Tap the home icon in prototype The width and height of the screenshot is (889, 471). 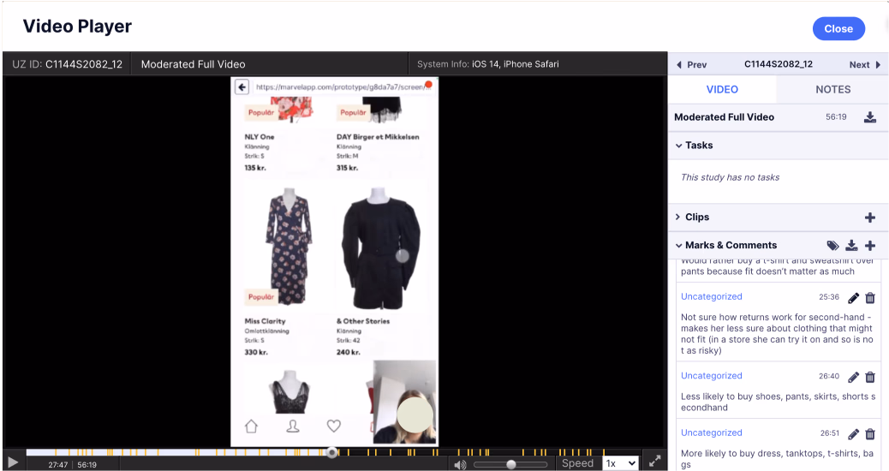(x=251, y=426)
